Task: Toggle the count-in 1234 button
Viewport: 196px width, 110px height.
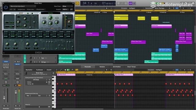Action: (x=130, y=3)
